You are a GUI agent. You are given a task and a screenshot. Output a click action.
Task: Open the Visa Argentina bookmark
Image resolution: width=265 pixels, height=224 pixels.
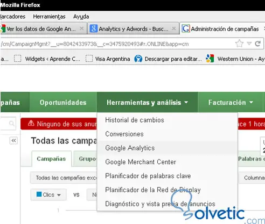click(x=108, y=59)
